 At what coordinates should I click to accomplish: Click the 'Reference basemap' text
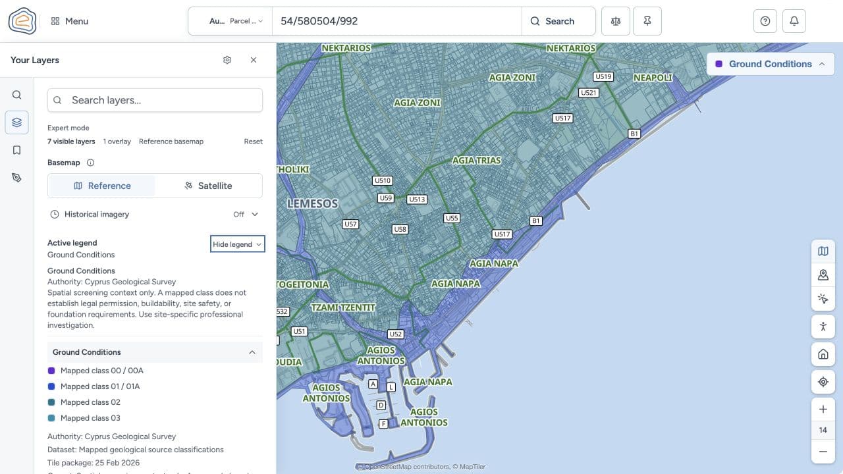click(x=171, y=142)
